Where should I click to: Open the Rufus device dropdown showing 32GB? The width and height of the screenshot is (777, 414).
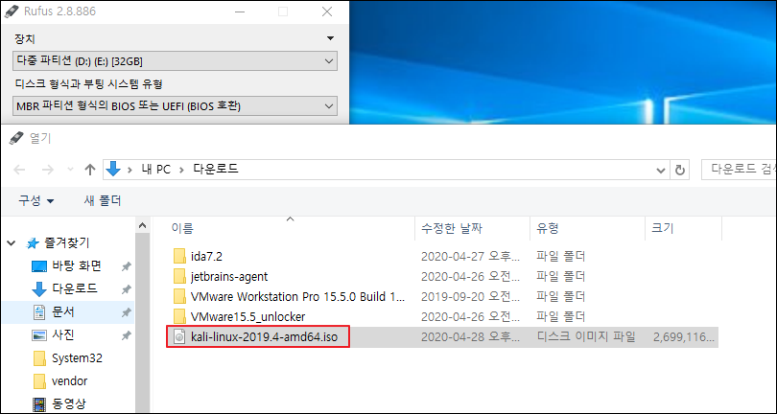[175, 61]
